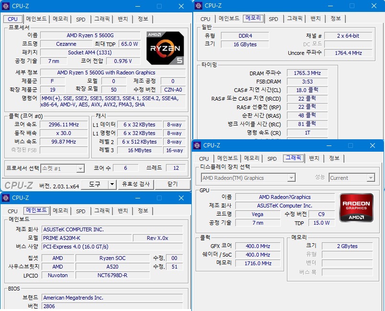The height and width of the screenshot is (311, 385).
Task: Click the DDR4 memory type value
Action: click(x=245, y=36)
